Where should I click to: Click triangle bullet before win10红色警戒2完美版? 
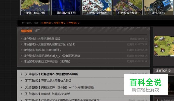click(x=21, y=94)
